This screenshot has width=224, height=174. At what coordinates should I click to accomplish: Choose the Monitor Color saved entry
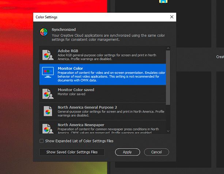[x=103, y=94]
